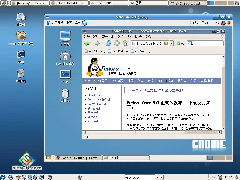
Task: Open the Go menu in Firefox
Action: 113,36
